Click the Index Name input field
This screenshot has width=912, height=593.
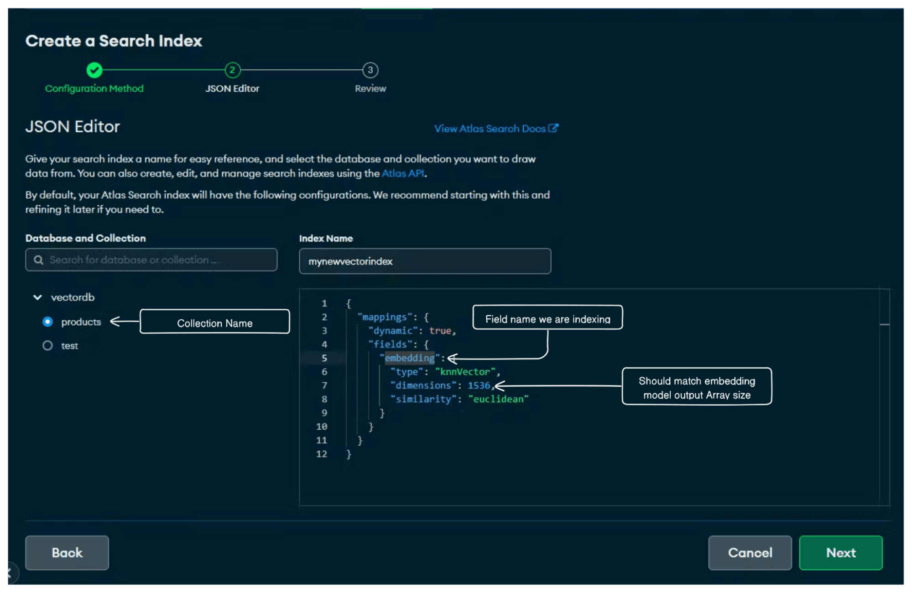point(425,261)
